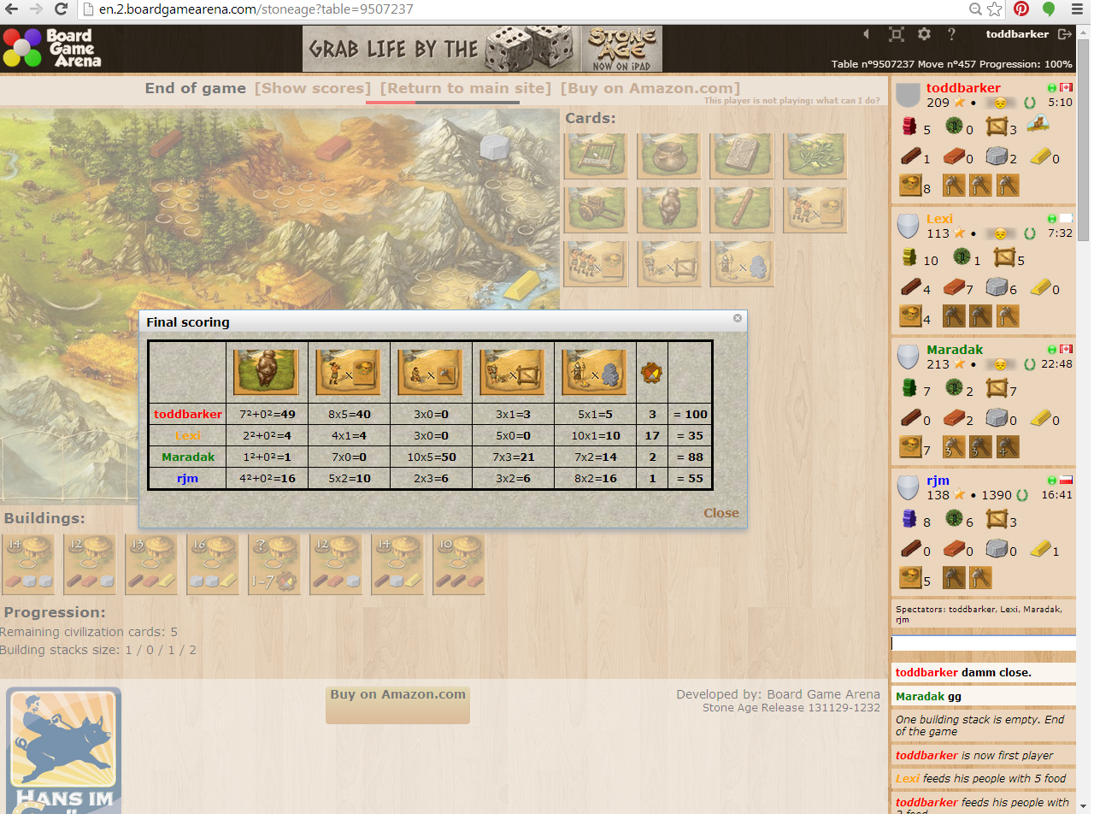Toggle fullscreen mode
The height and width of the screenshot is (814, 1094).
point(895,34)
